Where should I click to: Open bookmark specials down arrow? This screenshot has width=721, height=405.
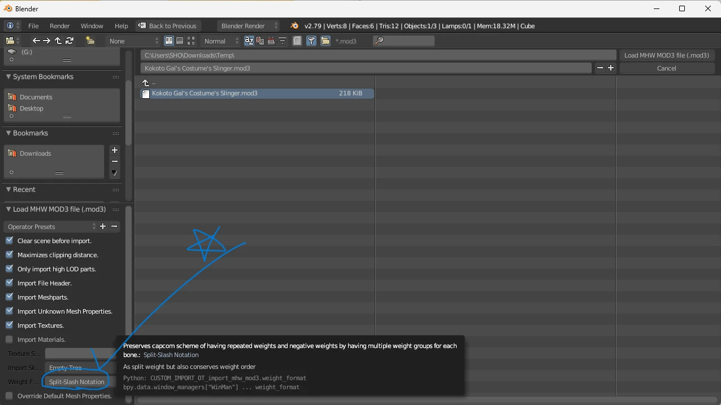pyautogui.click(x=115, y=173)
